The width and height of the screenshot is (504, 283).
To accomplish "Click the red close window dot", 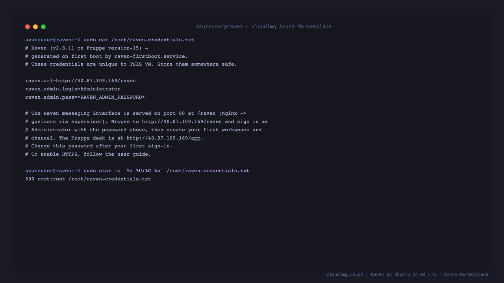I will click(28, 27).
